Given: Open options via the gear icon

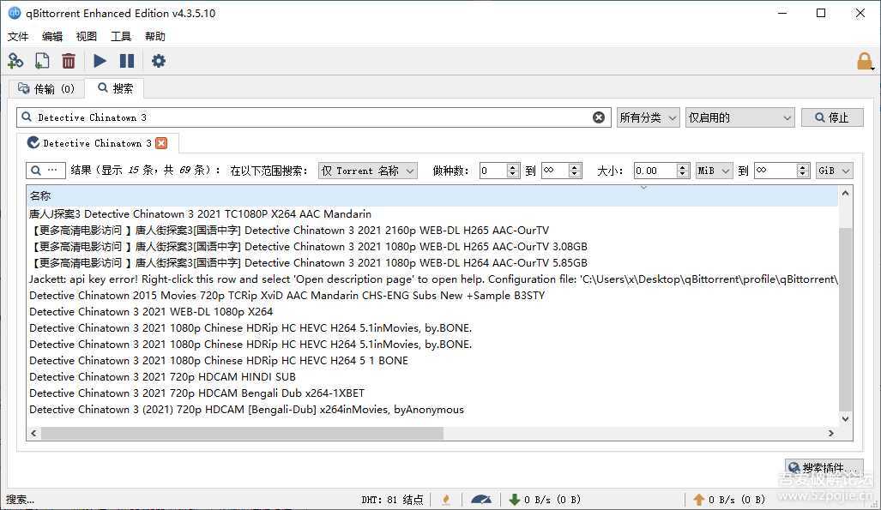Looking at the screenshot, I should [x=159, y=61].
